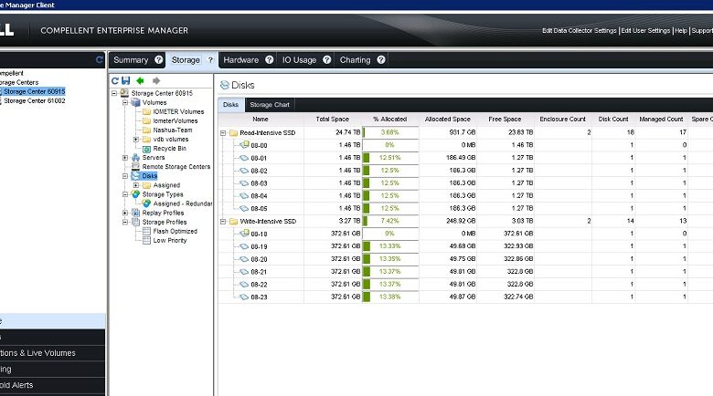Image resolution: width=713 pixels, height=396 pixels.
Task: Open Edit Data Collector Settings
Action: click(580, 30)
